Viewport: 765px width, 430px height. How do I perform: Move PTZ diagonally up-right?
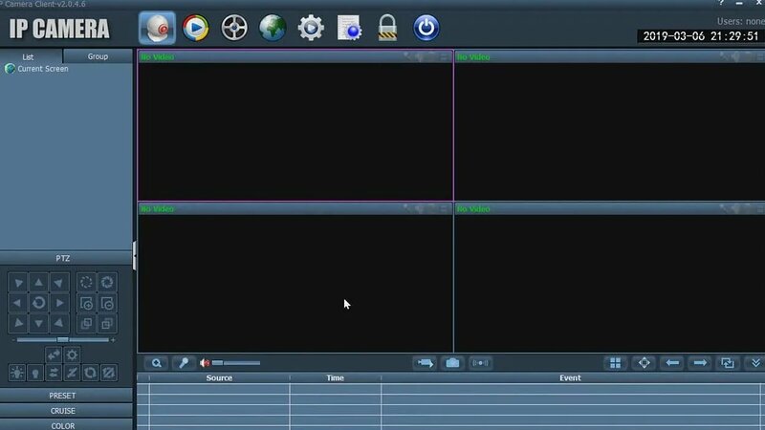click(59, 282)
